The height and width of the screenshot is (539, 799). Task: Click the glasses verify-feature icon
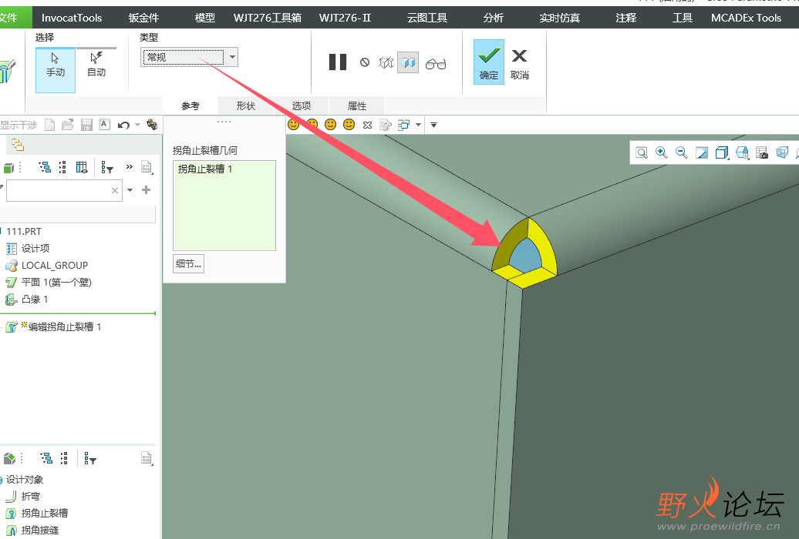(x=436, y=64)
